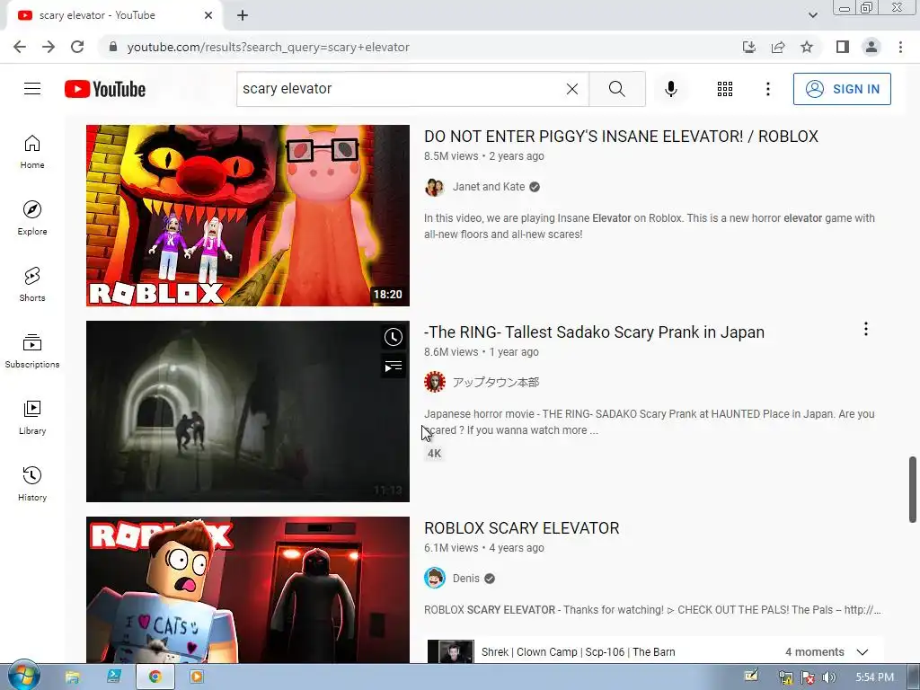The image size is (920, 690).
Task: Open action menu for The RING video
Action: (x=865, y=329)
